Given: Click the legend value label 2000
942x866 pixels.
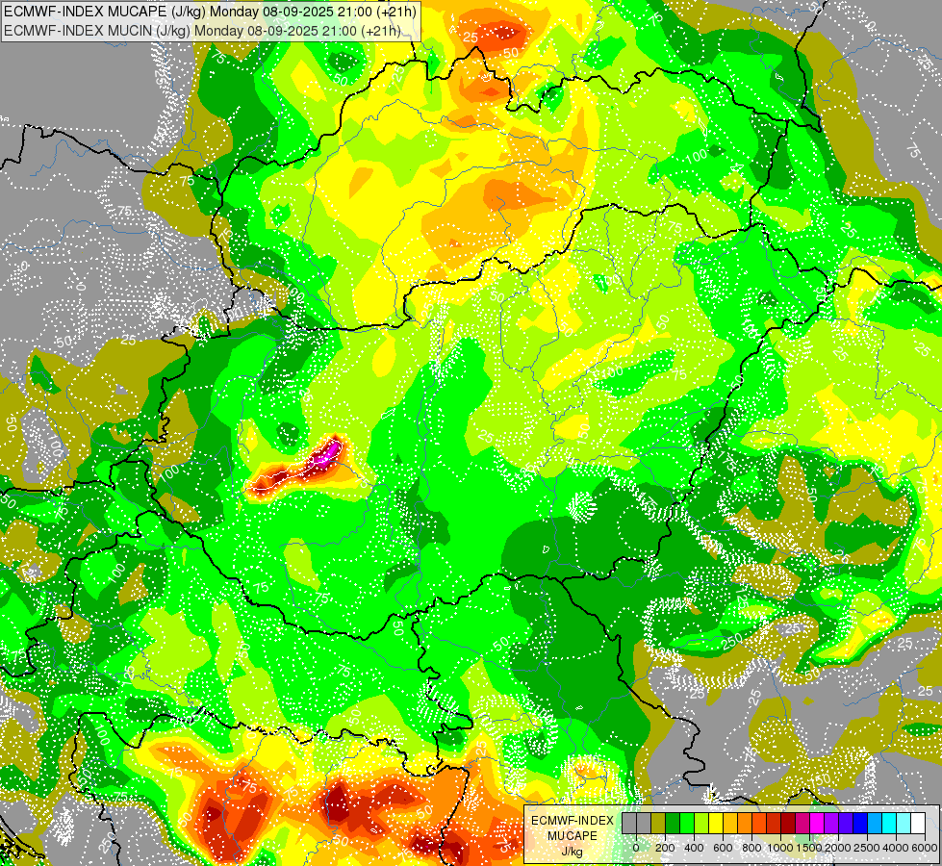Looking at the screenshot, I should 839,848.
